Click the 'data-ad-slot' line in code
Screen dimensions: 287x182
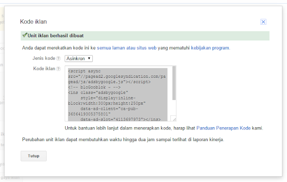click(x=121, y=119)
